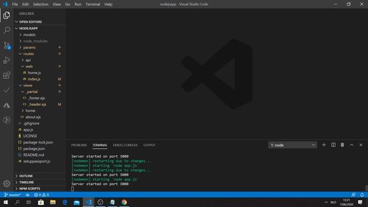Switch to the Problems tab
The width and height of the screenshot is (368, 207).
(x=79, y=145)
